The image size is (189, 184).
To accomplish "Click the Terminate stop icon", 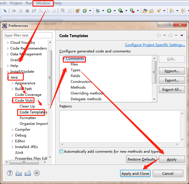I will tap(27, 11).
